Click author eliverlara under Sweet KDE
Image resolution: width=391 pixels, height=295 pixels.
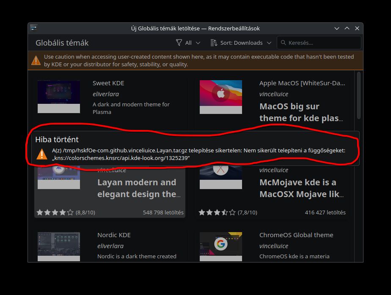tap(106, 94)
